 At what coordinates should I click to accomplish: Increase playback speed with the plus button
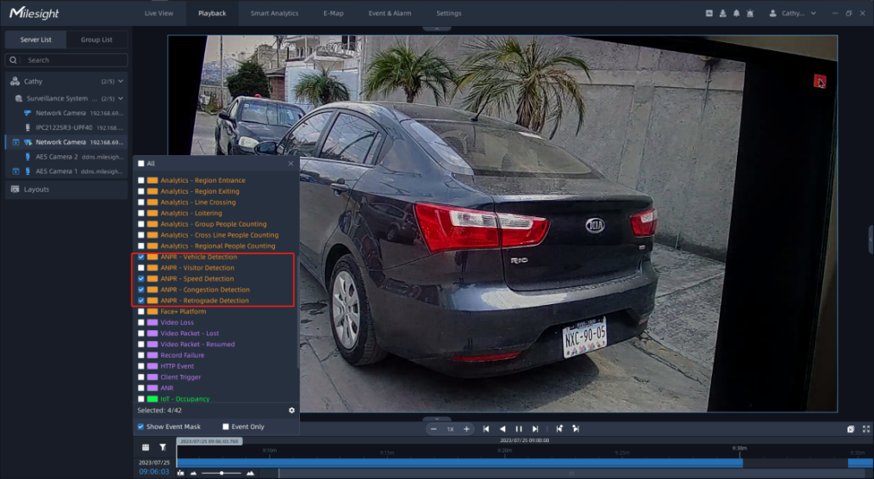point(466,429)
